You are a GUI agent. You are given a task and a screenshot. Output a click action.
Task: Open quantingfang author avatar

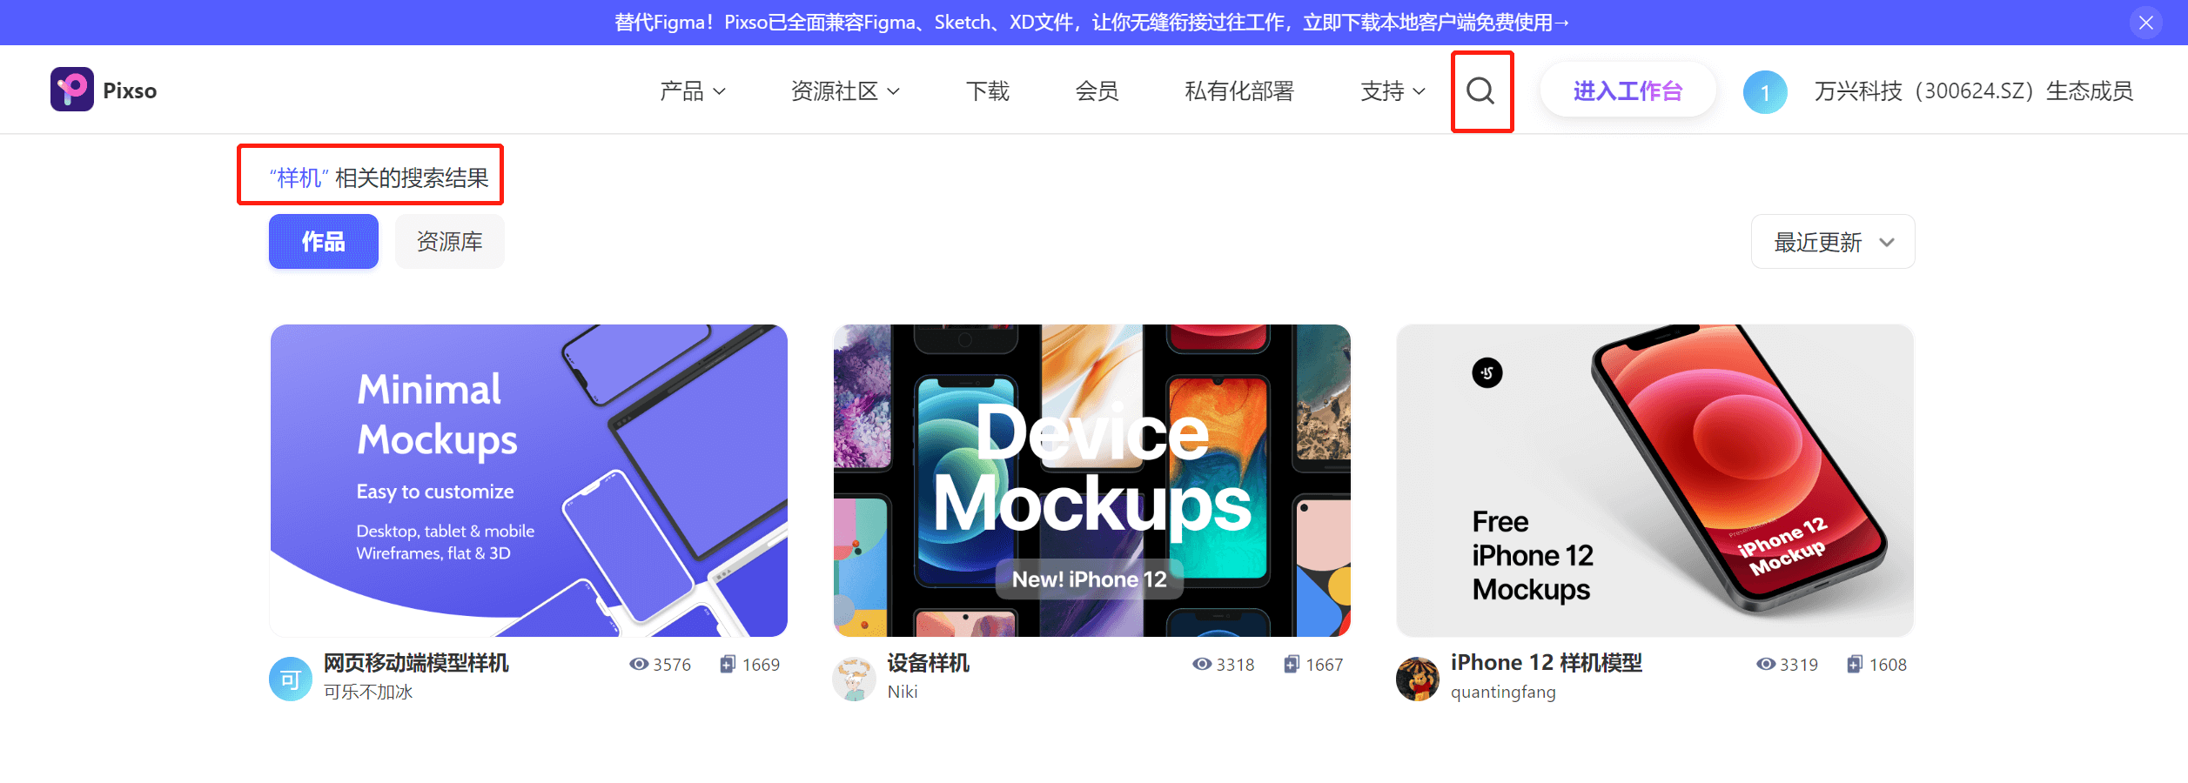tap(1418, 679)
